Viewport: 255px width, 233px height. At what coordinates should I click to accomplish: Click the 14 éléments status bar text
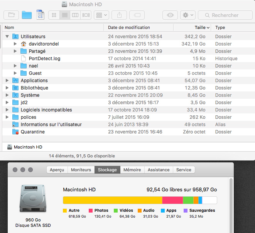82,156
